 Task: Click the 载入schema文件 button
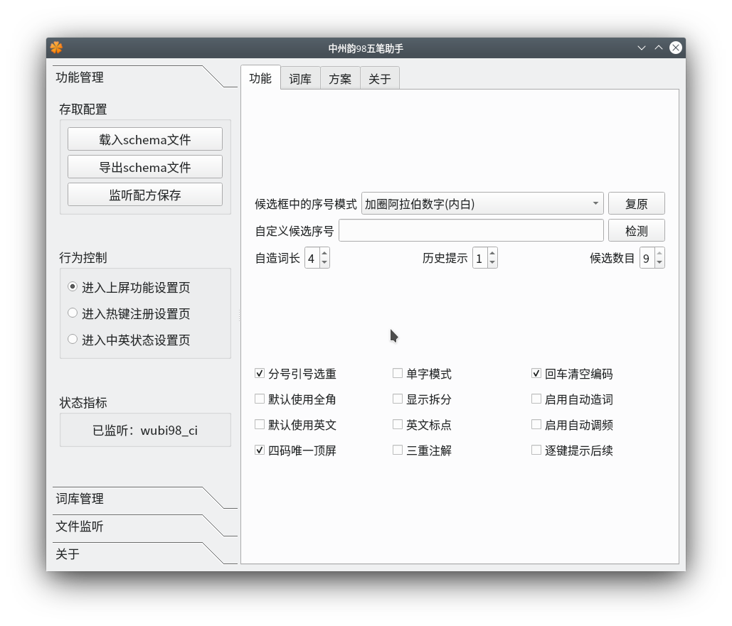tap(144, 139)
